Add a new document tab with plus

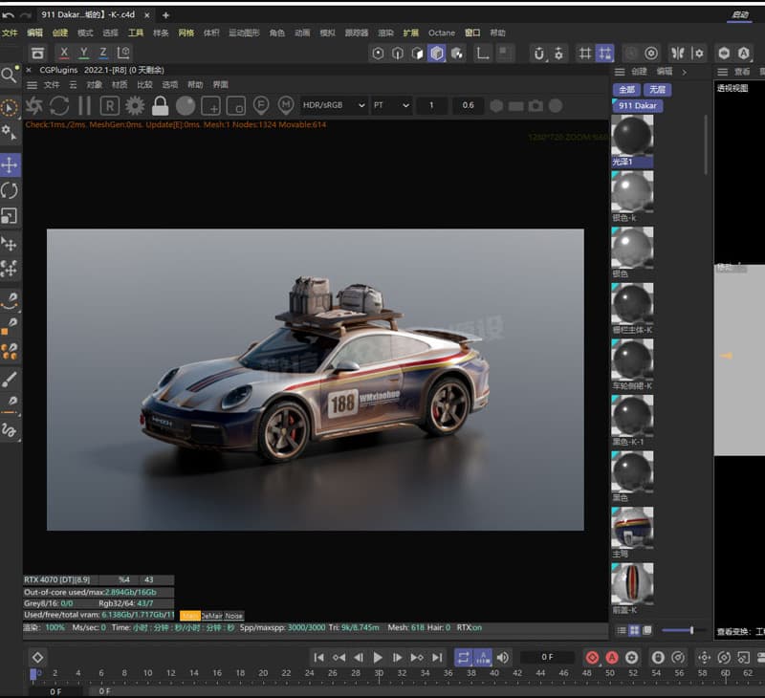click(165, 15)
